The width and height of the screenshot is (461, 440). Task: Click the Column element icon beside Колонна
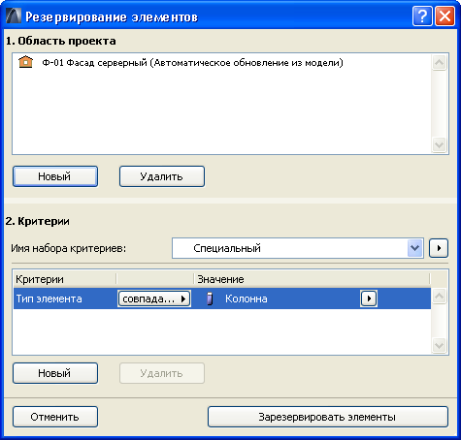point(210,299)
